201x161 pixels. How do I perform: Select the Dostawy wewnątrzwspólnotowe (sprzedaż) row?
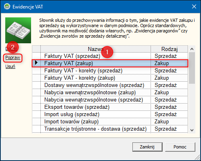point(110,85)
